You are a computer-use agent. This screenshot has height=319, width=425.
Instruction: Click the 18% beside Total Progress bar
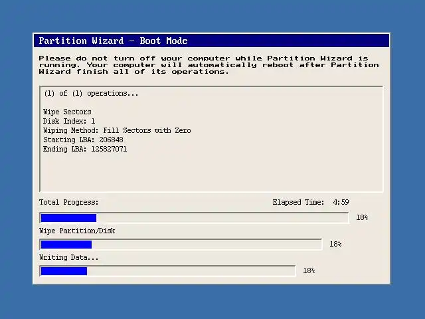(362, 217)
